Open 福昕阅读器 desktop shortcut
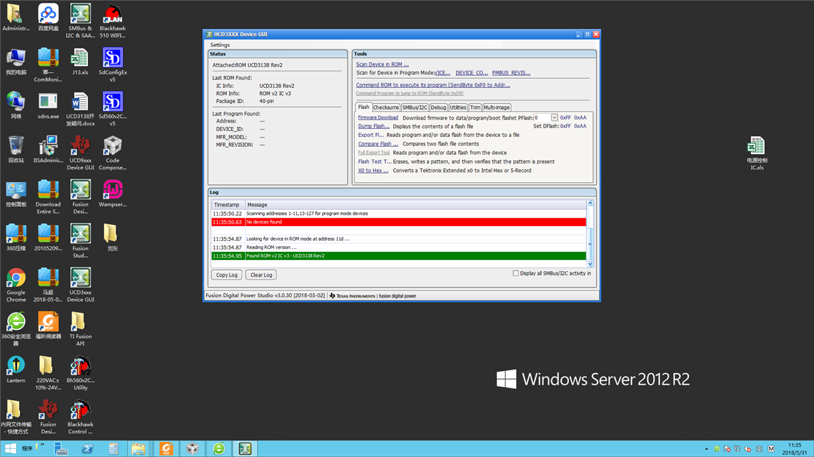This screenshot has width=814, height=457. 48,325
